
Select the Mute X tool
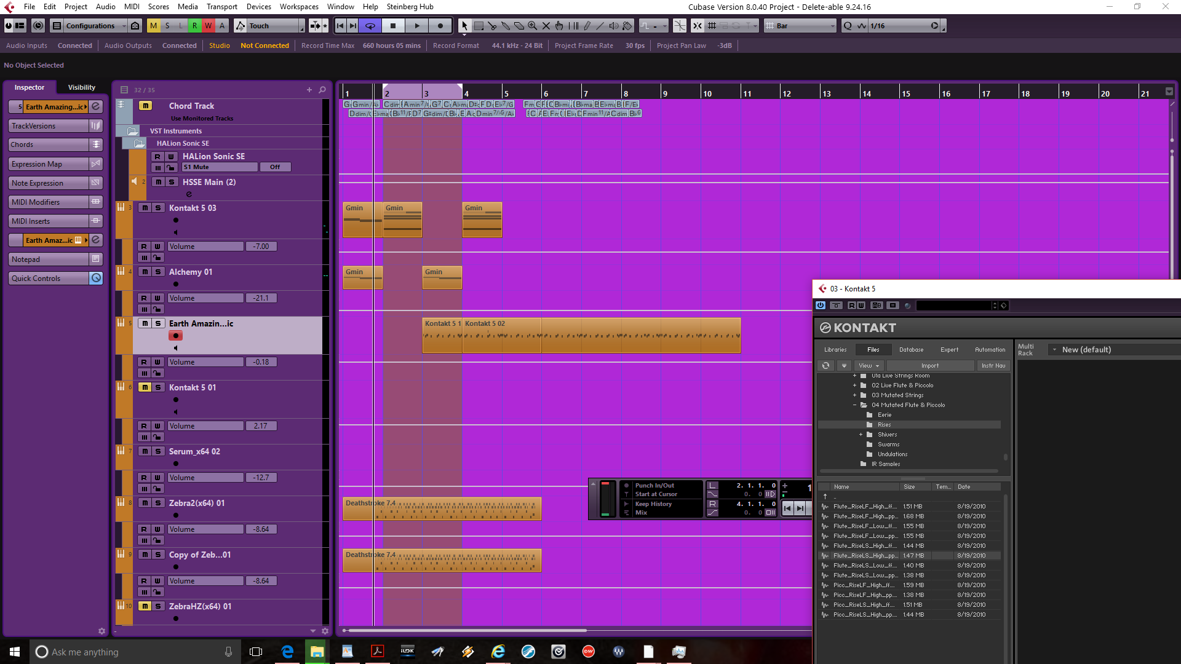[546, 26]
